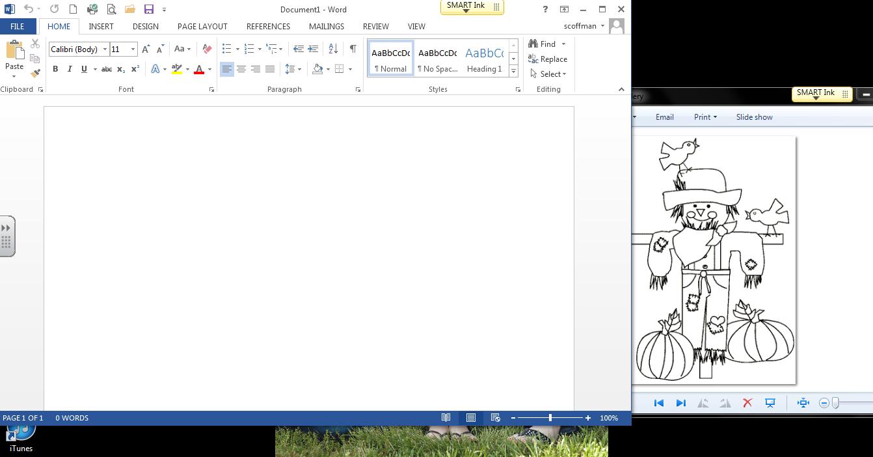Click the red delete X in photo viewer

(747, 403)
